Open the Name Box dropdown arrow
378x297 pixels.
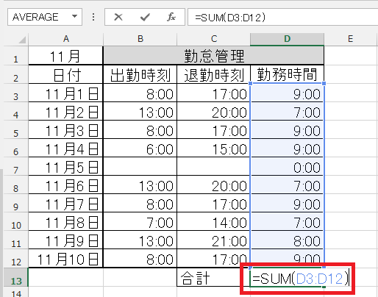coord(74,17)
